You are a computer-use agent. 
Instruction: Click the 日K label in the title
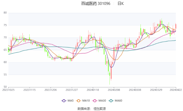(121, 4)
